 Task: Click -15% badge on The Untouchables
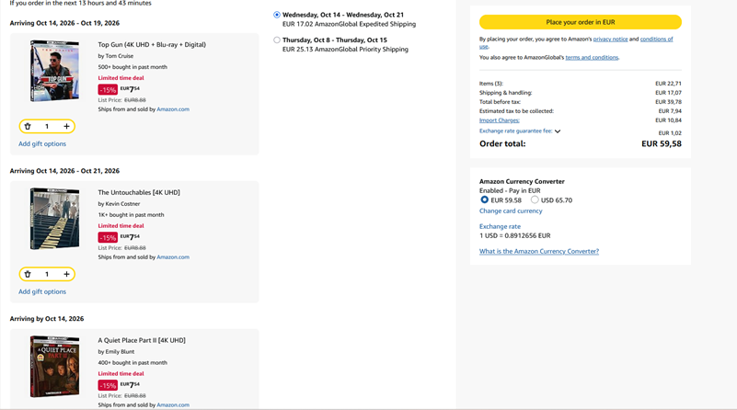click(108, 238)
